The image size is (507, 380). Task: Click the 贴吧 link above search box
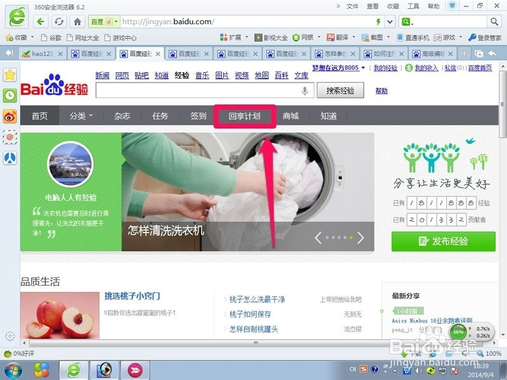click(141, 75)
